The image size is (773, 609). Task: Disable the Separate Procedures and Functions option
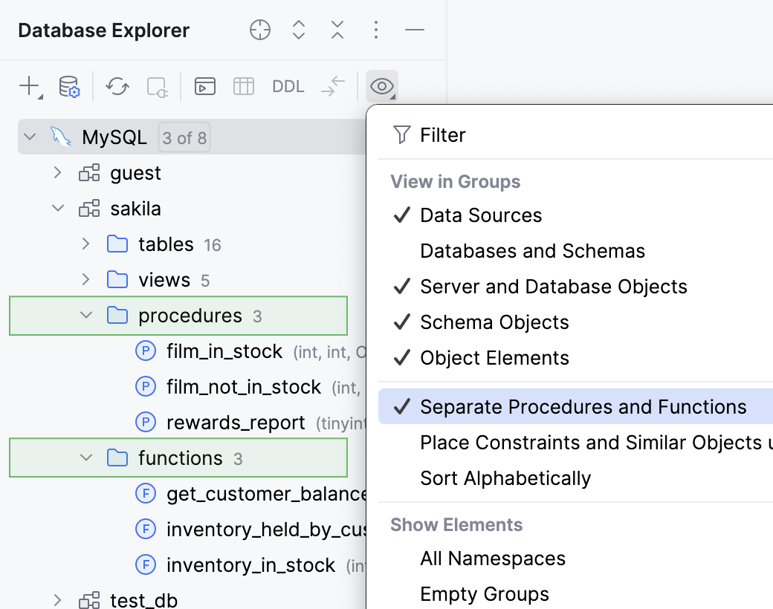point(583,406)
